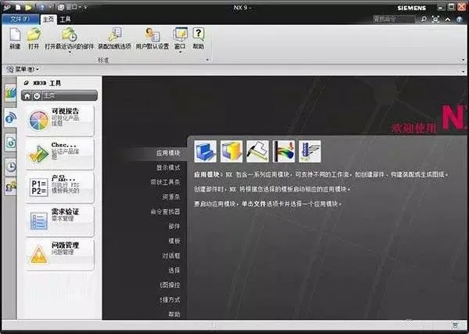Select the HD3D tools resource bar tab
Screen dimensions: 469x334
(x=10, y=117)
